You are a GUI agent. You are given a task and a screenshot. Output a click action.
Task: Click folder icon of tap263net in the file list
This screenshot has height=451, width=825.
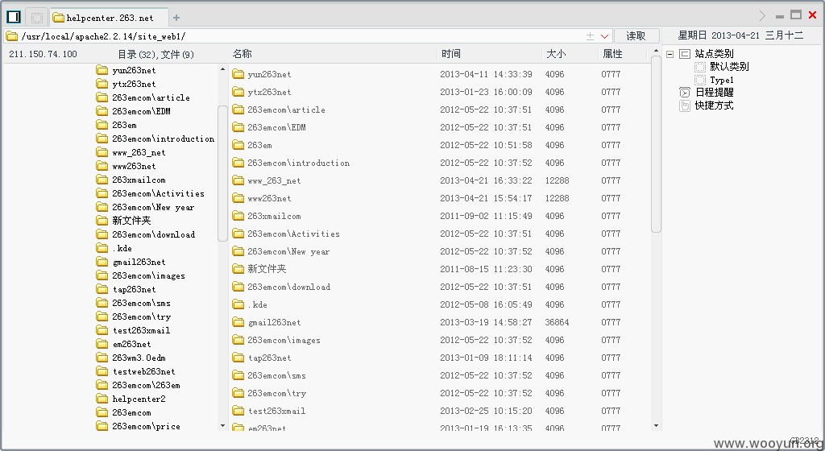pyautogui.click(x=238, y=358)
